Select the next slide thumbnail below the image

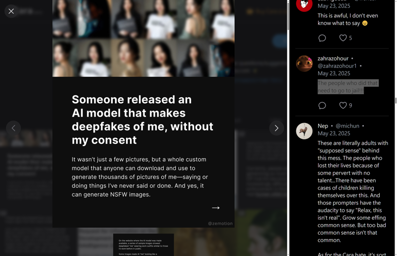pos(143,245)
